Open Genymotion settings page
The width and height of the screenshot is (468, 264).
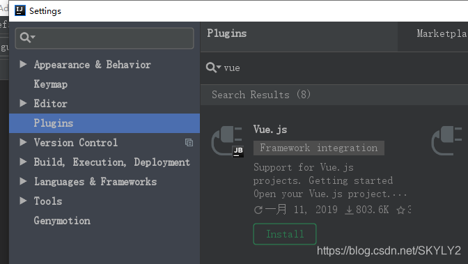pyautogui.click(x=62, y=221)
